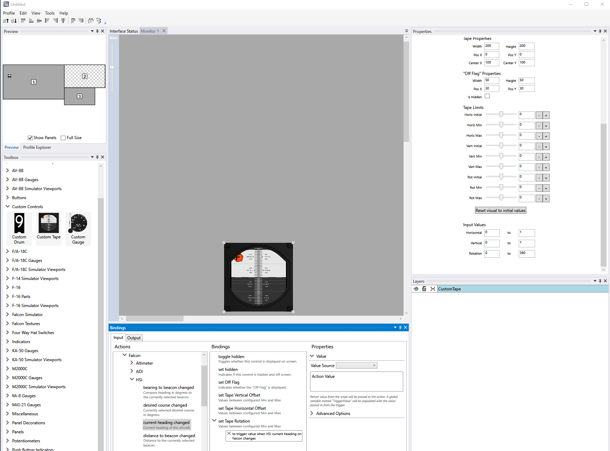Click the Align Right edges icon
This screenshot has width=610, height=451.
point(55,21)
